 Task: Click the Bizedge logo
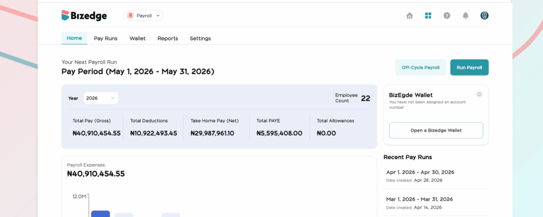tap(84, 15)
